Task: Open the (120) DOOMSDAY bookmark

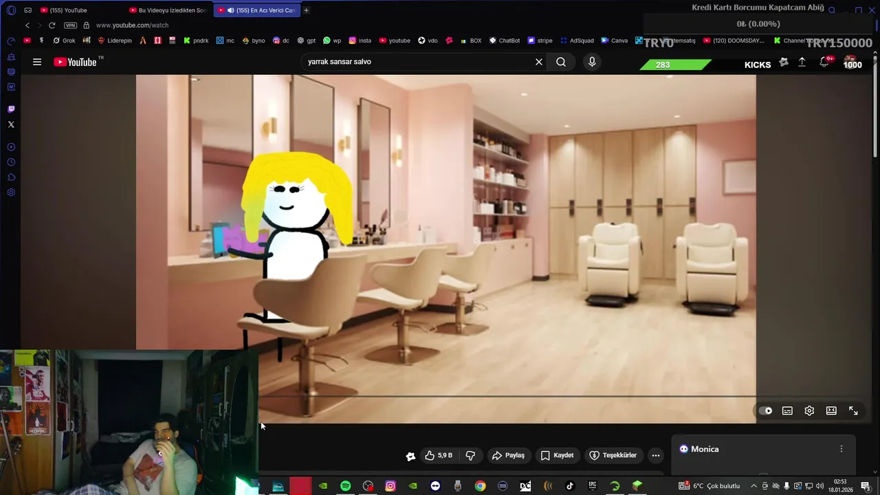Action: point(734,41)
